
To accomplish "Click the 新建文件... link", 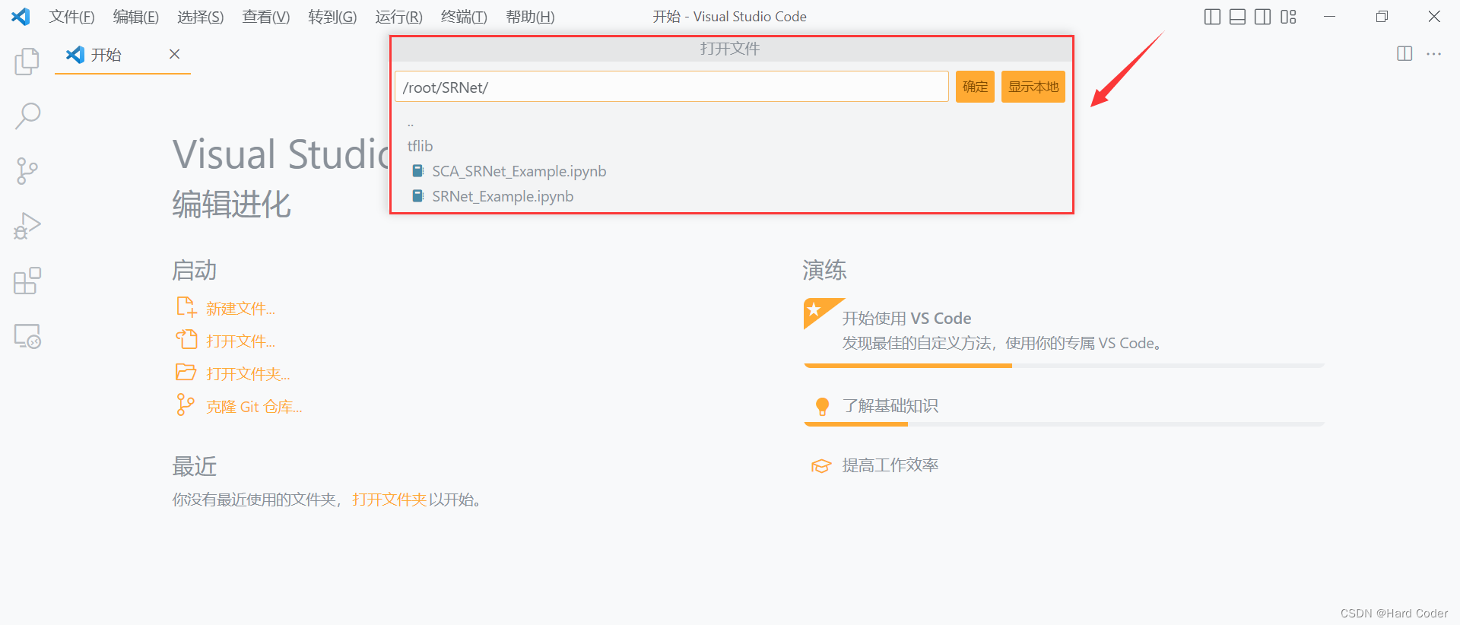I will [240, 308].
